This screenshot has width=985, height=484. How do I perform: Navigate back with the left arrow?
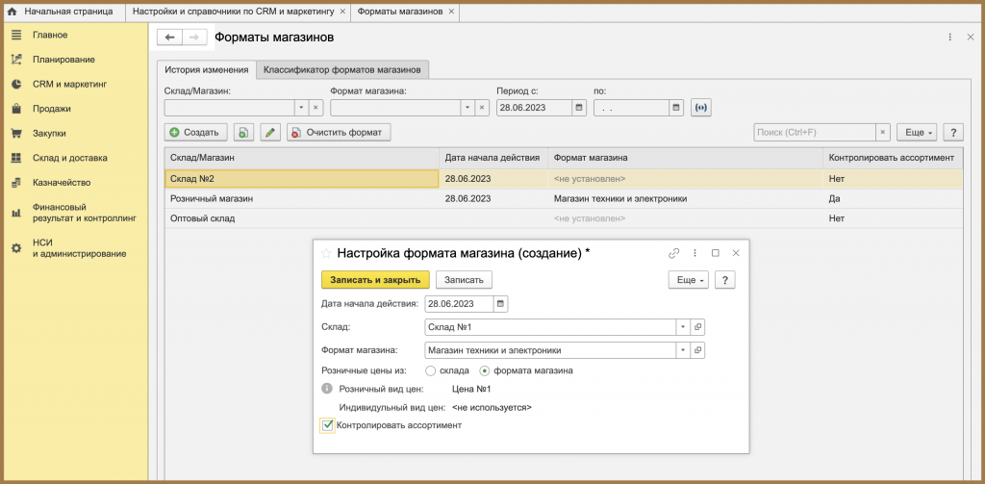(x=169, y=38)
